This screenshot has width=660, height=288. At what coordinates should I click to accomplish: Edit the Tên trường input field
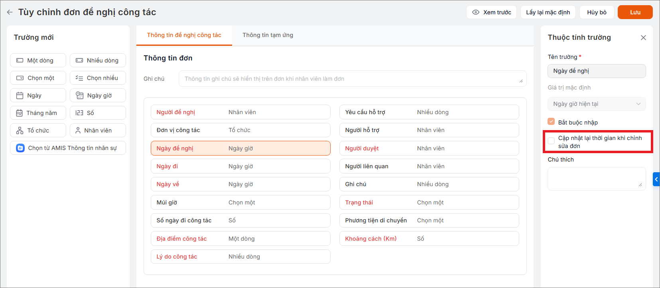coord(597,71)
